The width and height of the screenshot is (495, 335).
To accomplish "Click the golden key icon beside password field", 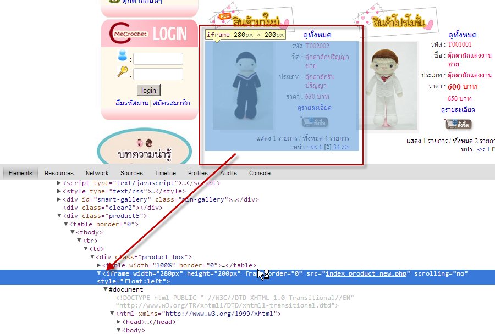I will (123, 71).
